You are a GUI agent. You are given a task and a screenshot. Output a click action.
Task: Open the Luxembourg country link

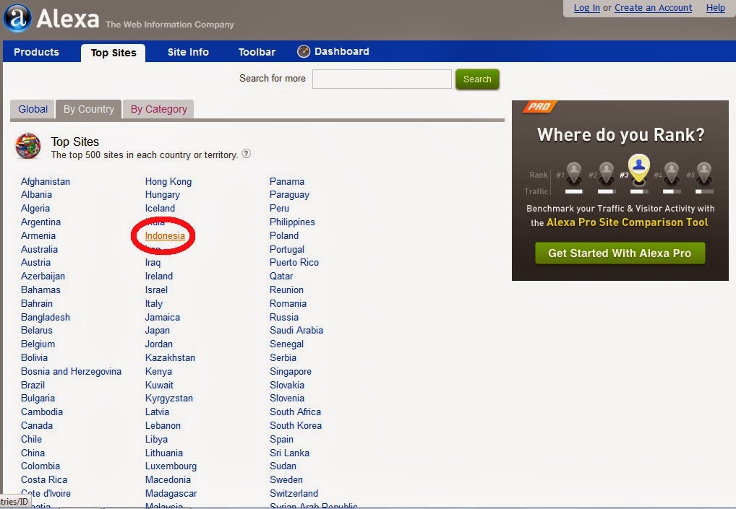171,466
